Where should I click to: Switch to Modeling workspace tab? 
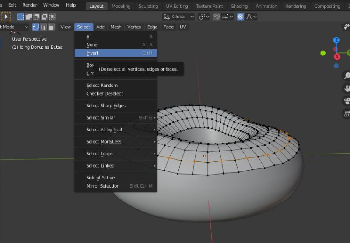121,6
